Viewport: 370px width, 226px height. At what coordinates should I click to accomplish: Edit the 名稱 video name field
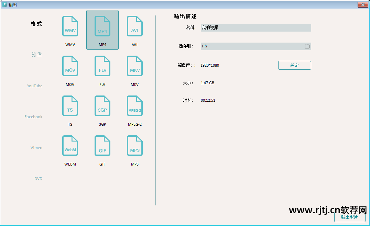point(255,28)
